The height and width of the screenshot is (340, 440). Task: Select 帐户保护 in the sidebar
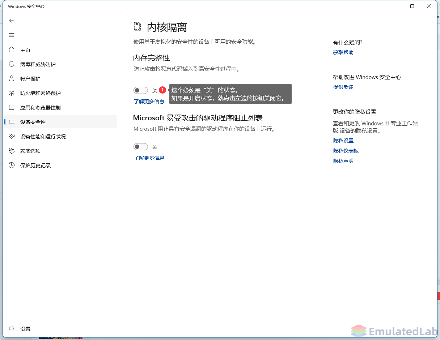(x=61, y=78)
